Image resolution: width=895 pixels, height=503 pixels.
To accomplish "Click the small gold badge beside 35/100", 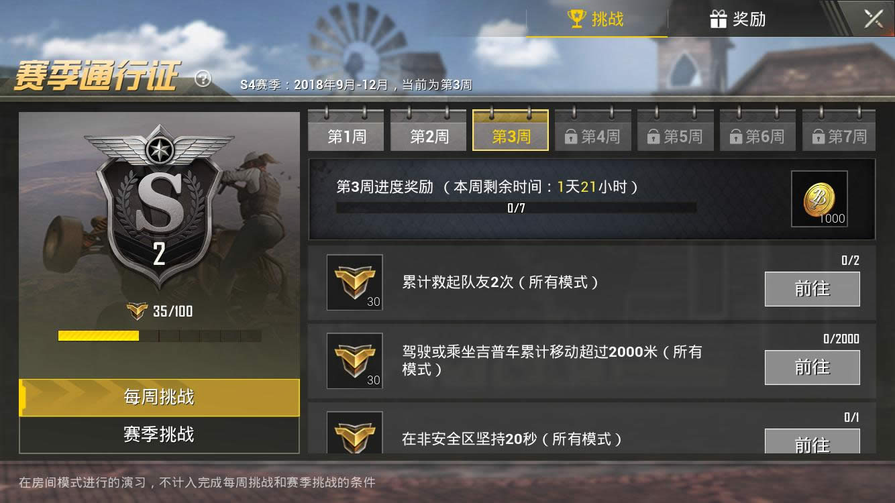I will point(137,311).
